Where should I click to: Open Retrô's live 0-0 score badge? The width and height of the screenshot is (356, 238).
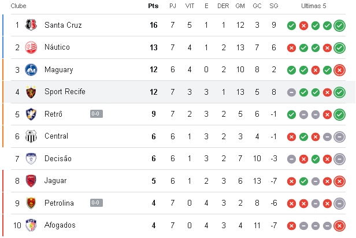[x=97, y=114]
